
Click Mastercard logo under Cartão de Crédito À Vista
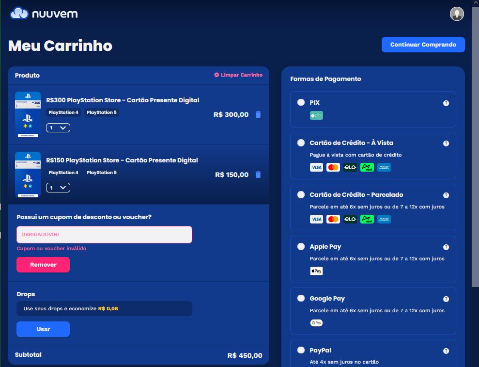(333, 167)
